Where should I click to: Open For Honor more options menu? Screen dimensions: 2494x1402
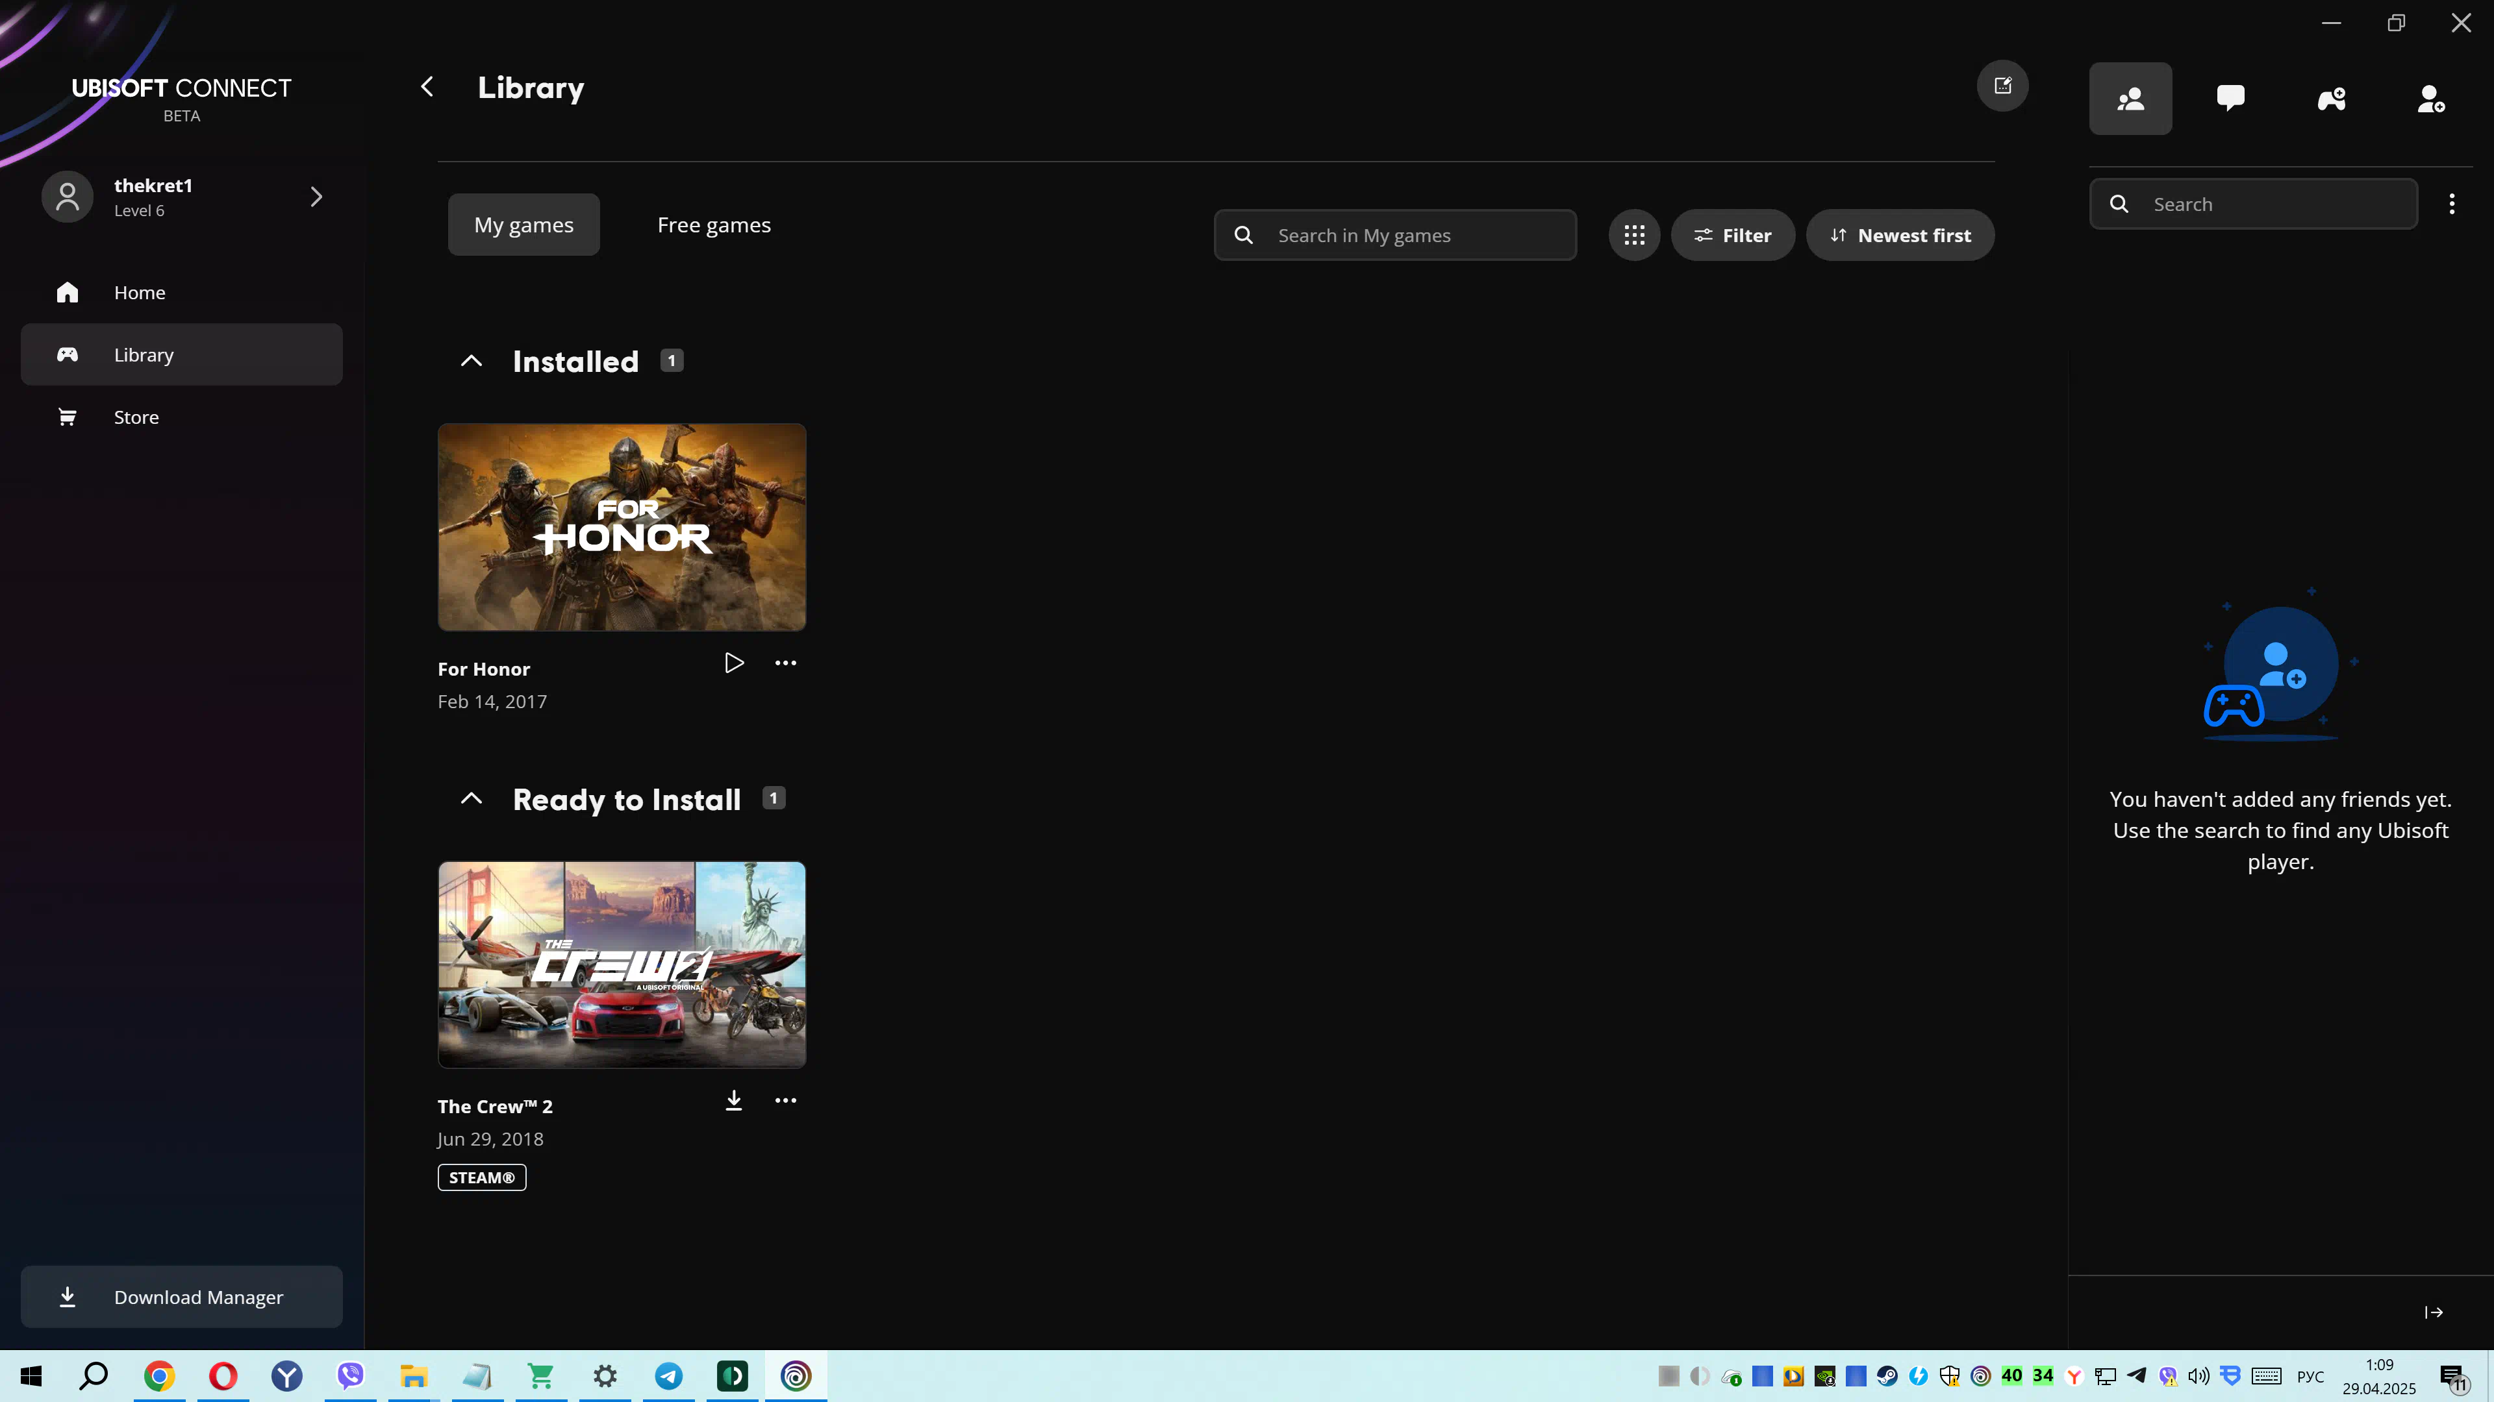[785, 663]
